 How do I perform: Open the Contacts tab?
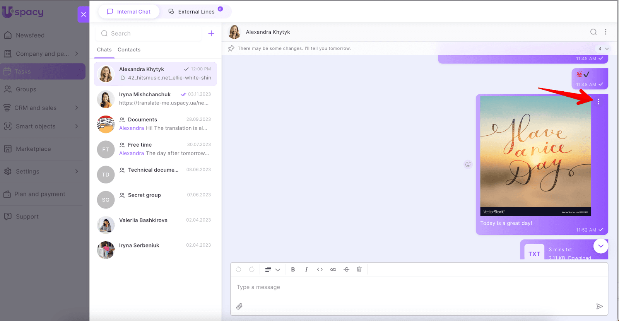129,50
